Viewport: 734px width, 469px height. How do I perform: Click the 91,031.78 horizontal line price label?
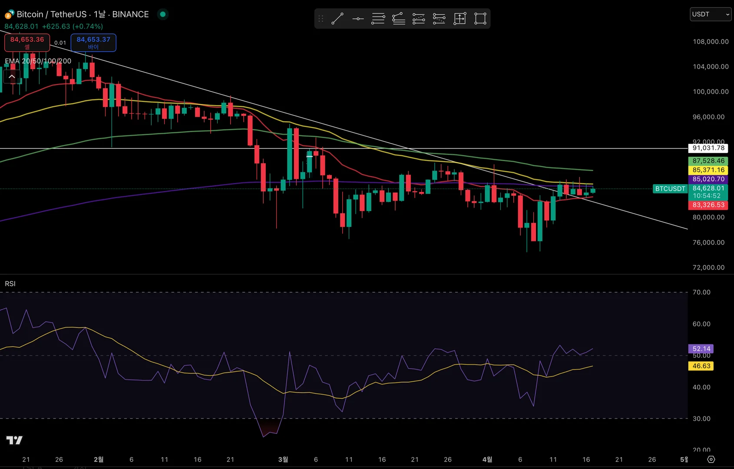[x=708, y=148]
